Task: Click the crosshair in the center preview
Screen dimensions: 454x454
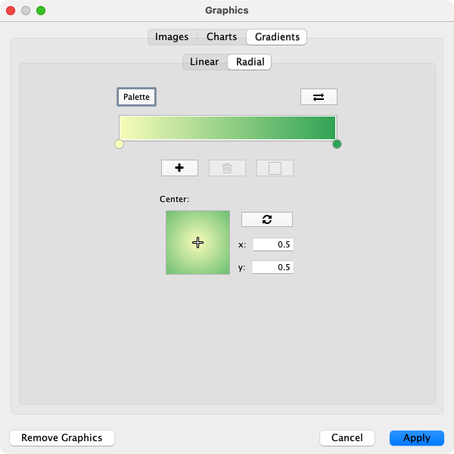Action: point(197,242)
